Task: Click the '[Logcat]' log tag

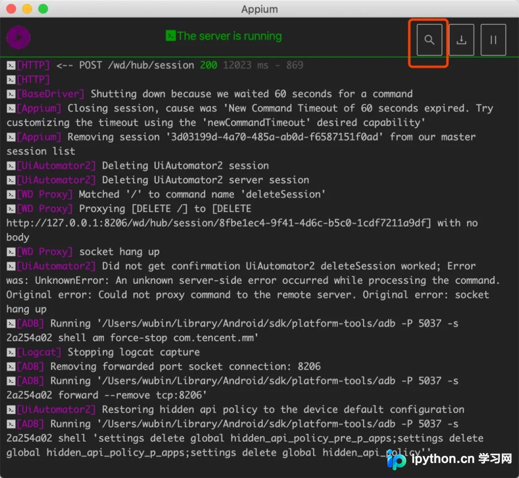Action: pos(39,352)
